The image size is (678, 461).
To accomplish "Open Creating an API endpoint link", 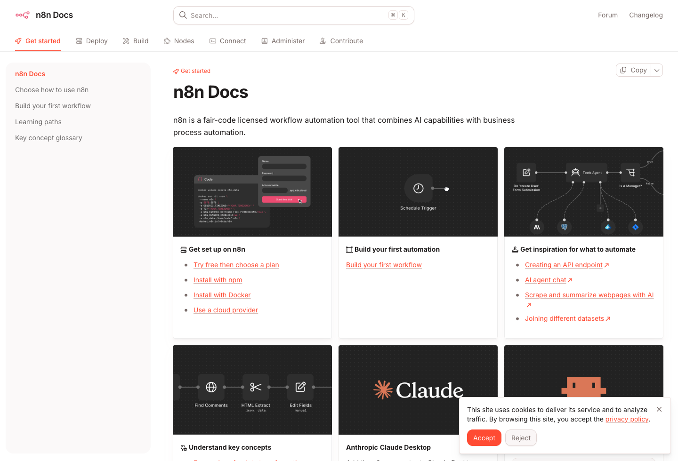I will 564,265.
